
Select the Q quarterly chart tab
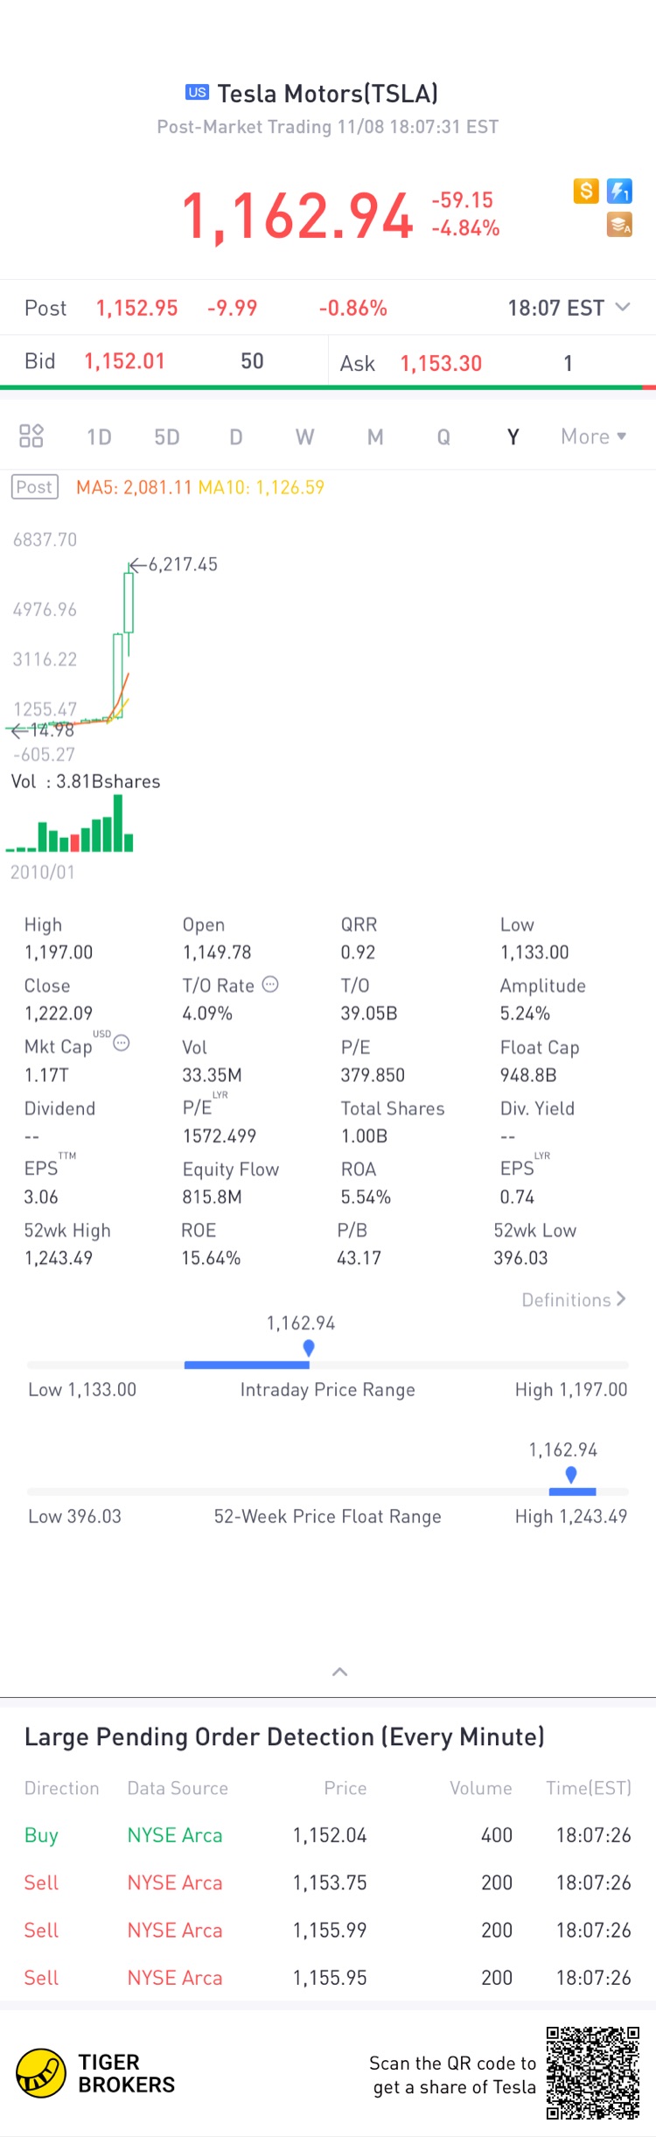pos(443,436)
